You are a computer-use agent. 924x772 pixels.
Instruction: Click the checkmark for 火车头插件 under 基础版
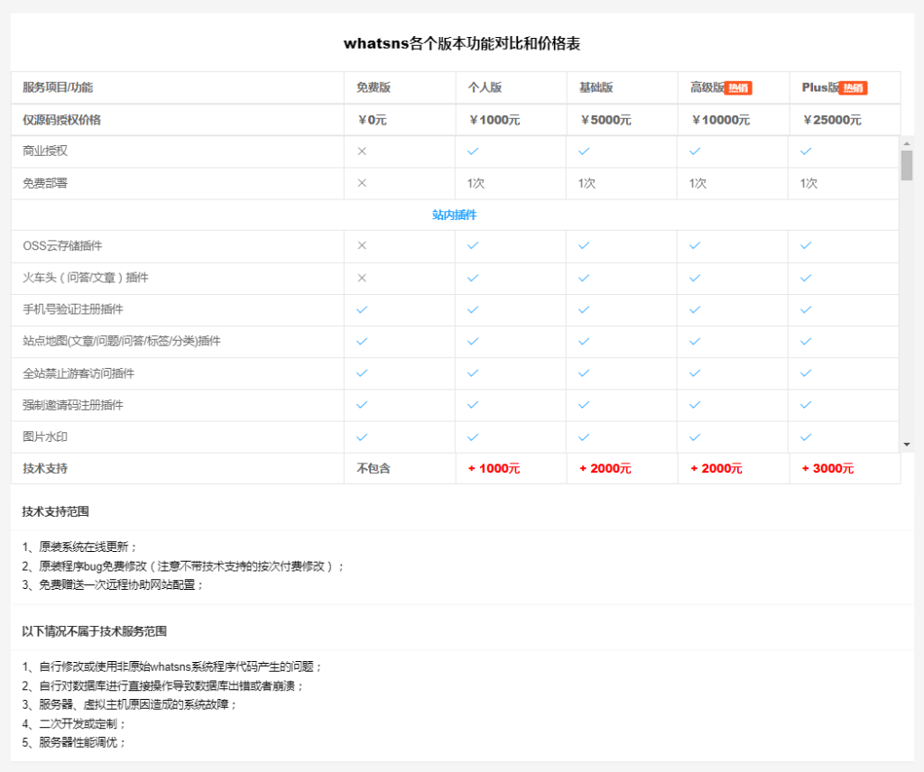584,278
